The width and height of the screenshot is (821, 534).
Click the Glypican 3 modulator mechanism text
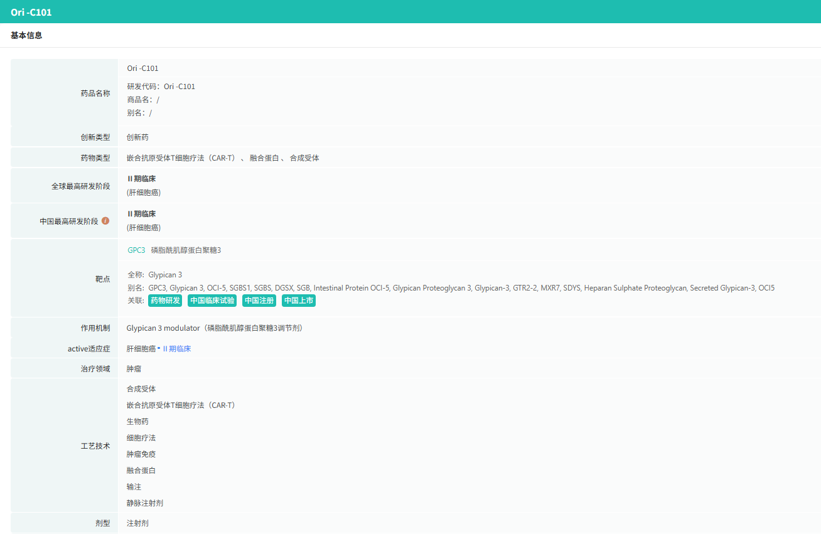[215, 328]
